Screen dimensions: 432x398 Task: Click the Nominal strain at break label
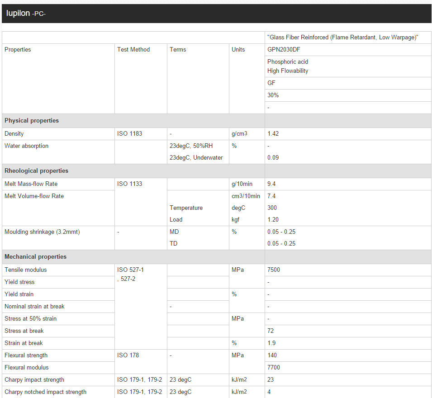click(34, 307)
